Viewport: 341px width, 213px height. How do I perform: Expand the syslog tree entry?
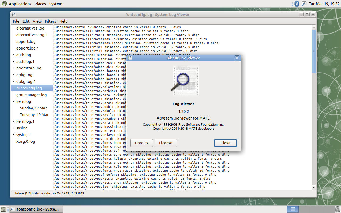coord(13,128)
